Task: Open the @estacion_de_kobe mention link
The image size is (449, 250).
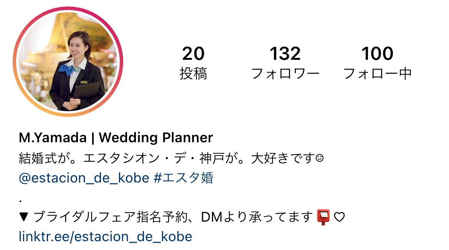Action: 84,178
